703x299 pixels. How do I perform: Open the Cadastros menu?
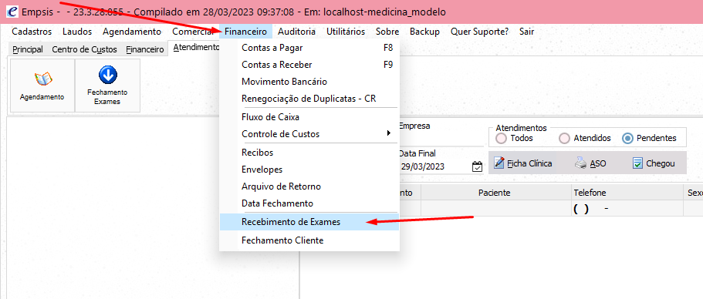point(32,32)
